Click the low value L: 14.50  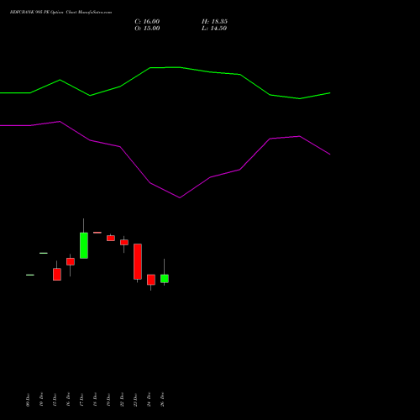click(214, 29)
